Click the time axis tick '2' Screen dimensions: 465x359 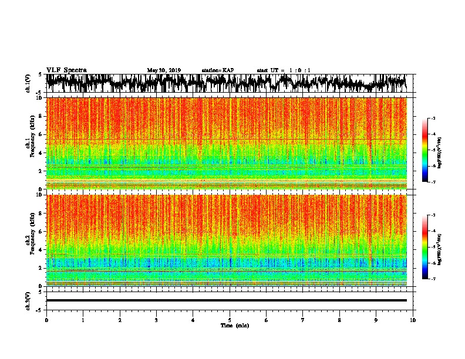(x=120, y=320)
